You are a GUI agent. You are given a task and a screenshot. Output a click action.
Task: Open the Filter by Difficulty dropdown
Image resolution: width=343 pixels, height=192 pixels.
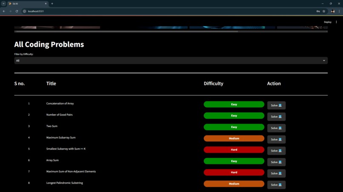pyautogui.click(x=171, y=60)
